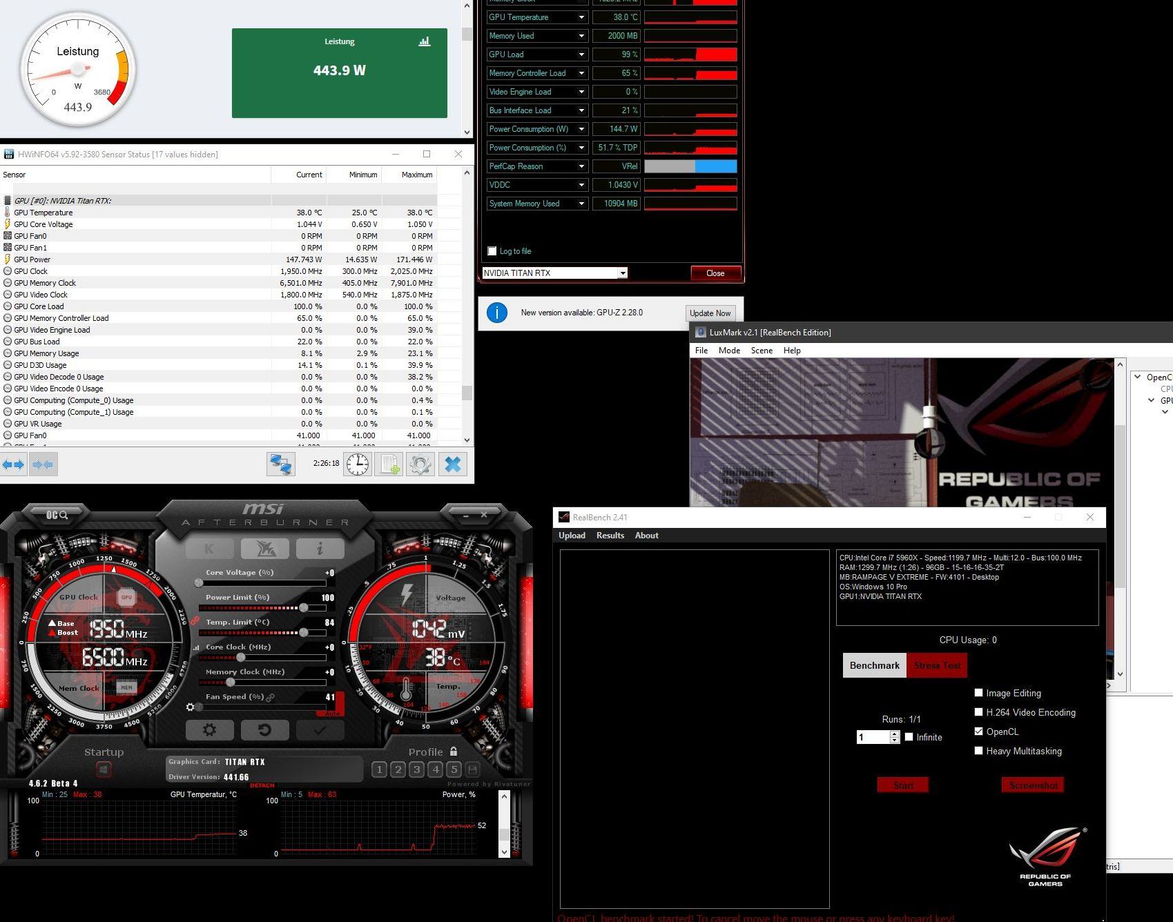Open the PerfCap Reason dropdown in GPU-Z

click(581, 166)
